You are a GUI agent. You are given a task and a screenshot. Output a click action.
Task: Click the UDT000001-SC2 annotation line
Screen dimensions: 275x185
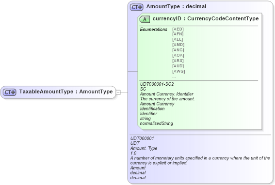[x=157, y=84]
